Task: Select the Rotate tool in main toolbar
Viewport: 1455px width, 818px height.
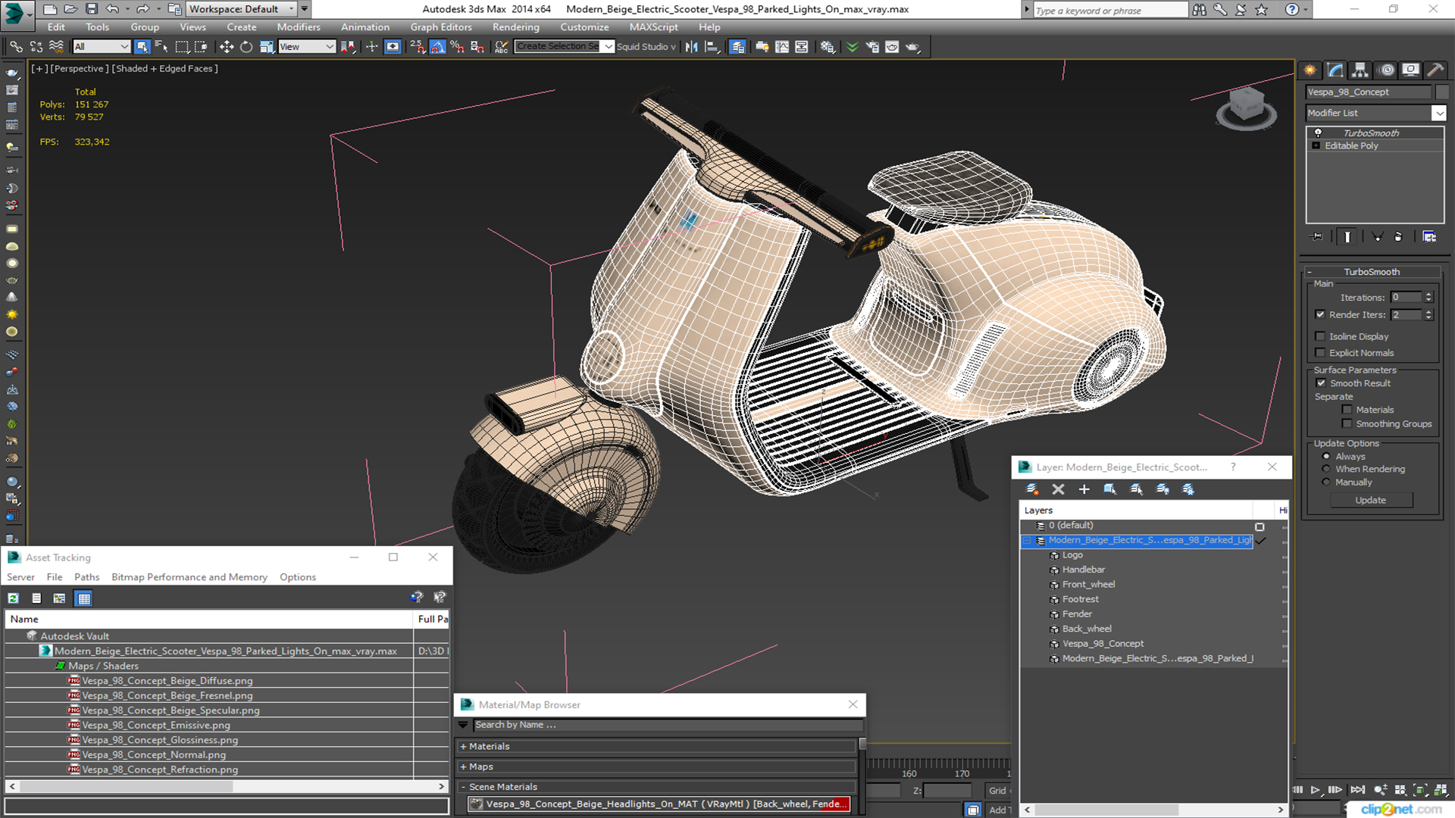Action: (246, 47)
